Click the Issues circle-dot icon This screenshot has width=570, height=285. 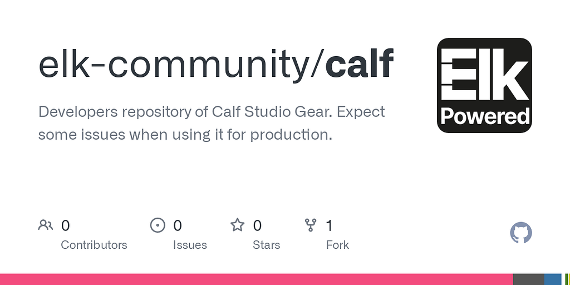(x=158, y=225)
